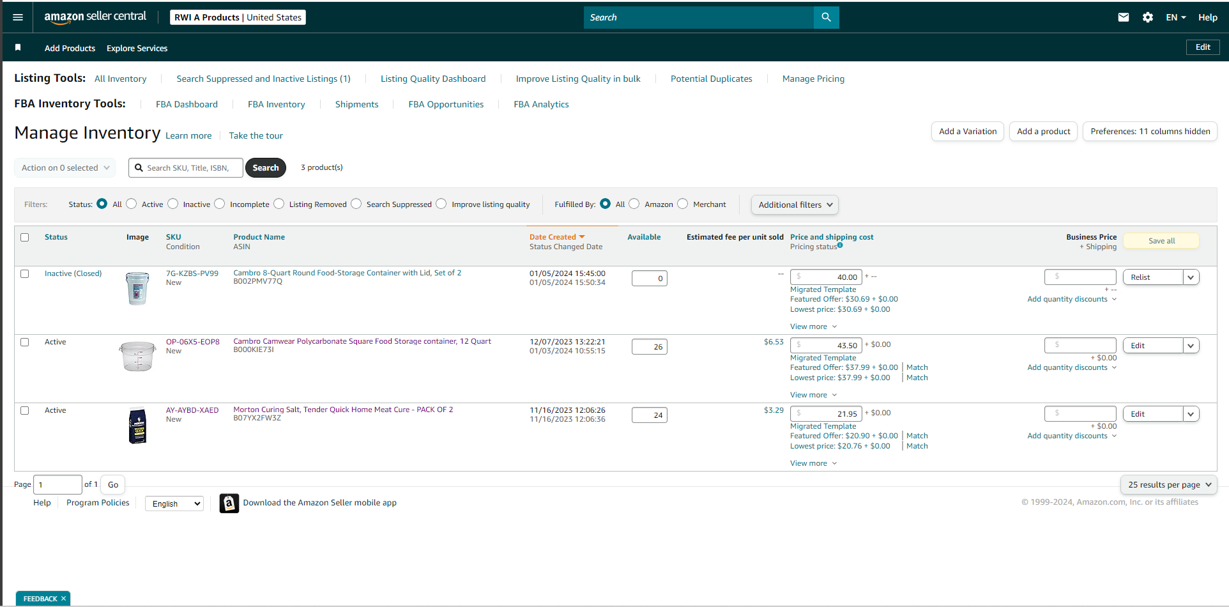Open the Action on 0 selected dropdown
The image size is (1229, 607).
(65, 167)
